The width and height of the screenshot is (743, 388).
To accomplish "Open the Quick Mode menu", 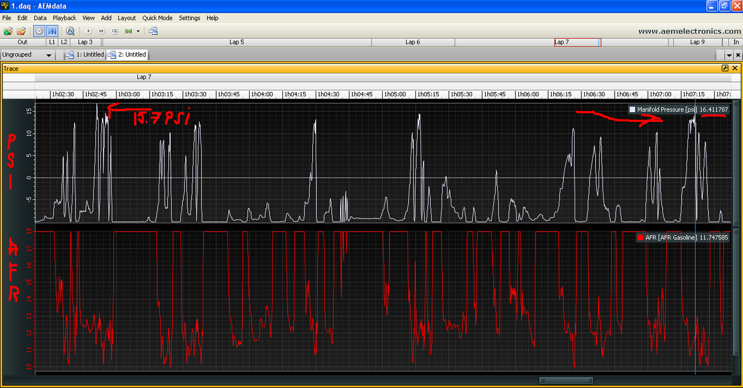I will [158, 18].
